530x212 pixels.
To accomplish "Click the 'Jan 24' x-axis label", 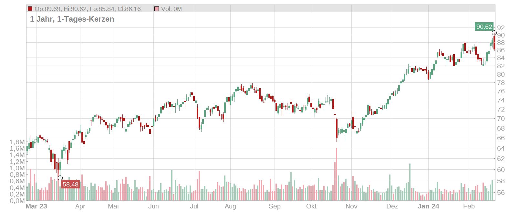I will (428, 207).
